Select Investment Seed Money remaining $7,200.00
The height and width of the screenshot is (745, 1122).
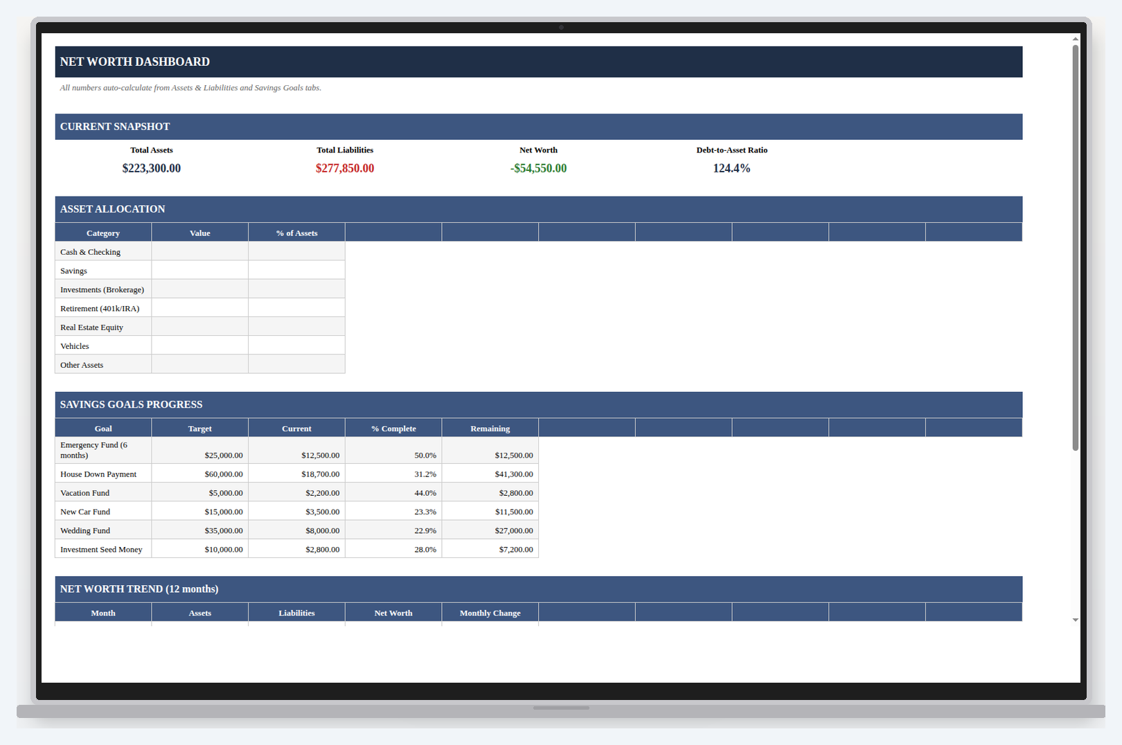pos(490,548)
